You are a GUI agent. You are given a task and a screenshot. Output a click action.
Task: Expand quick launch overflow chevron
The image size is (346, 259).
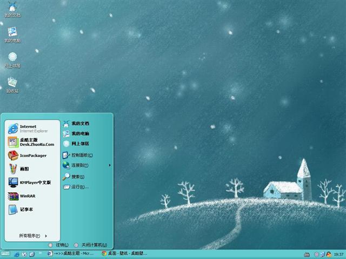(41, 253)
